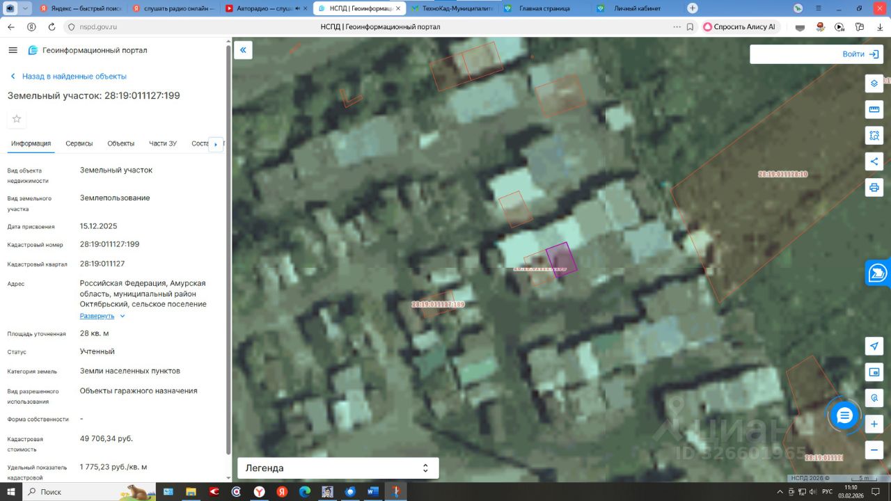Click the map search-by-point tool
Screen dimensions: 891x501
[x=874, y=398]
